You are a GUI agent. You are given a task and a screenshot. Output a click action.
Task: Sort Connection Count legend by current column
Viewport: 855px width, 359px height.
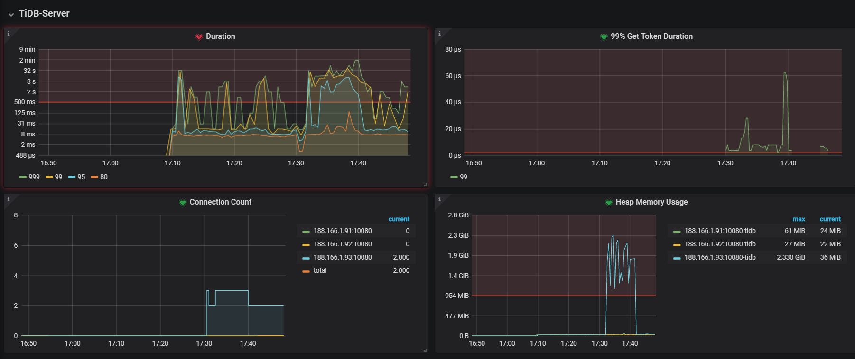(399, 219)
